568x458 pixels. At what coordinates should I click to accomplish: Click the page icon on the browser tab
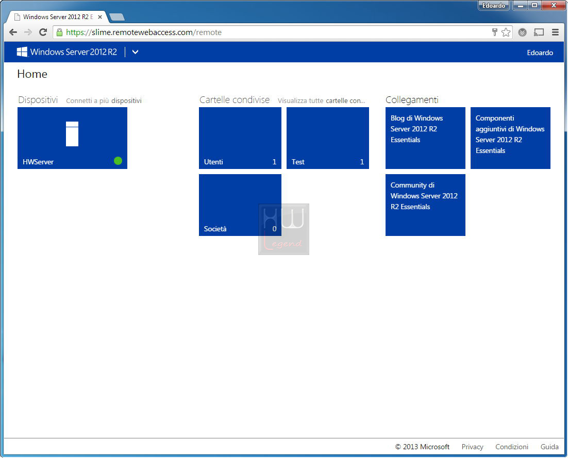(x=17, y=17)
